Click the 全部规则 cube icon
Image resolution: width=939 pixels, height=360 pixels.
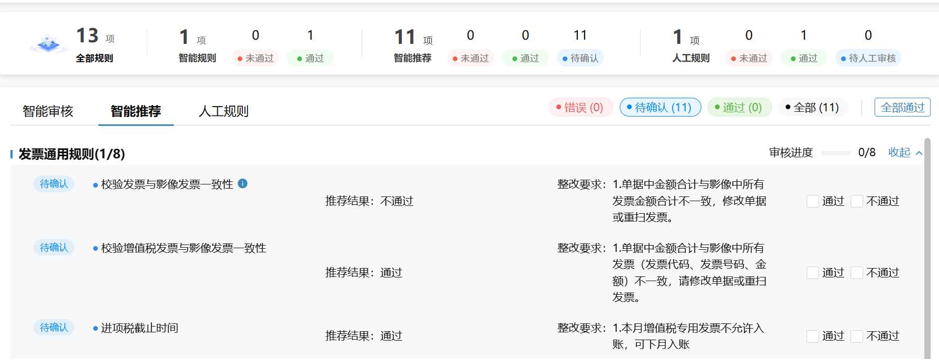coord(48,44)
